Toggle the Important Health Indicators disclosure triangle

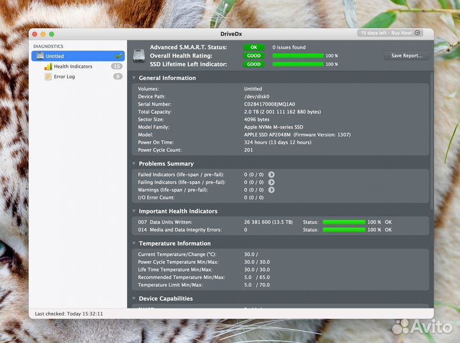pos(134,211)
